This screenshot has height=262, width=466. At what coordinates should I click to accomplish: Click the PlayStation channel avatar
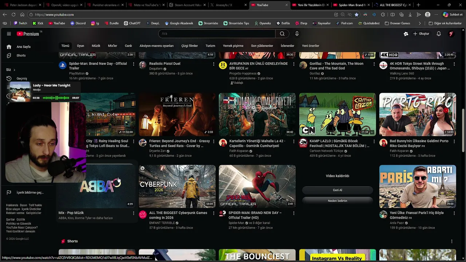(62, 65)
